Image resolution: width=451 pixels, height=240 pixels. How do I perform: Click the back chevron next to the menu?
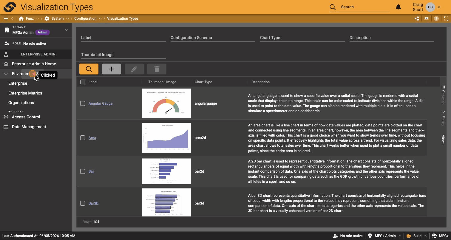coord(12,18)
